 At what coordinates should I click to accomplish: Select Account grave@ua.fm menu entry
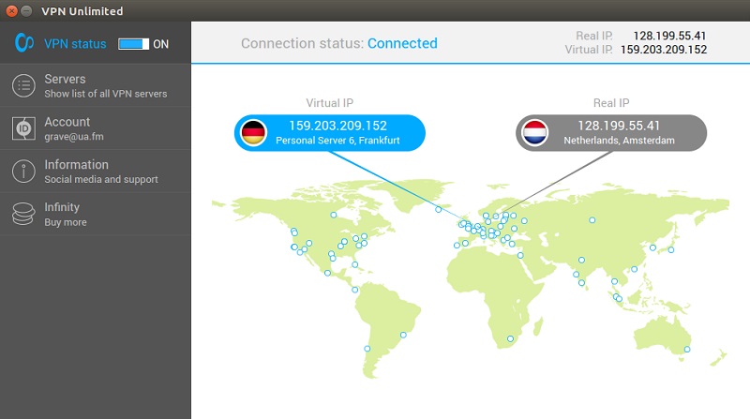96,128
